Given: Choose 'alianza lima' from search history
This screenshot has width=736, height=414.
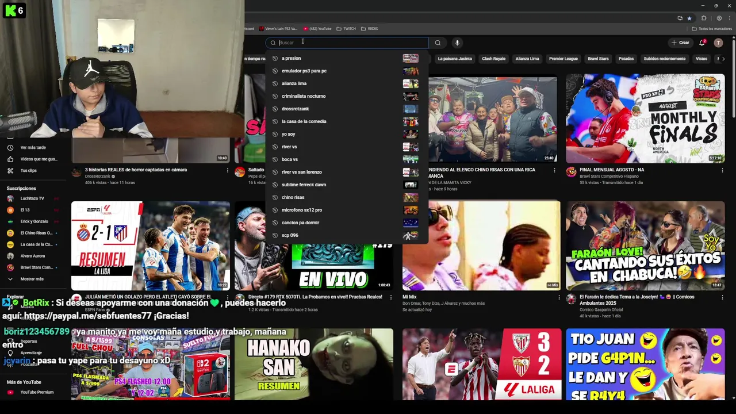Looking at the screenshot, I should 347,83.
